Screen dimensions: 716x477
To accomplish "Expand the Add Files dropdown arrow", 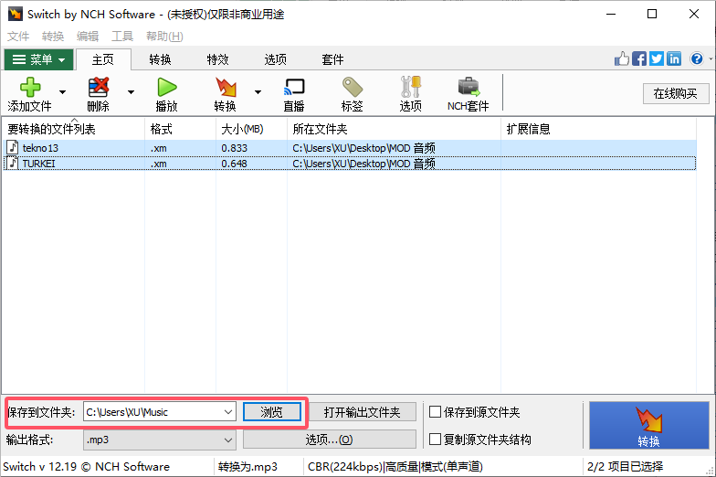I will (62, 91).
